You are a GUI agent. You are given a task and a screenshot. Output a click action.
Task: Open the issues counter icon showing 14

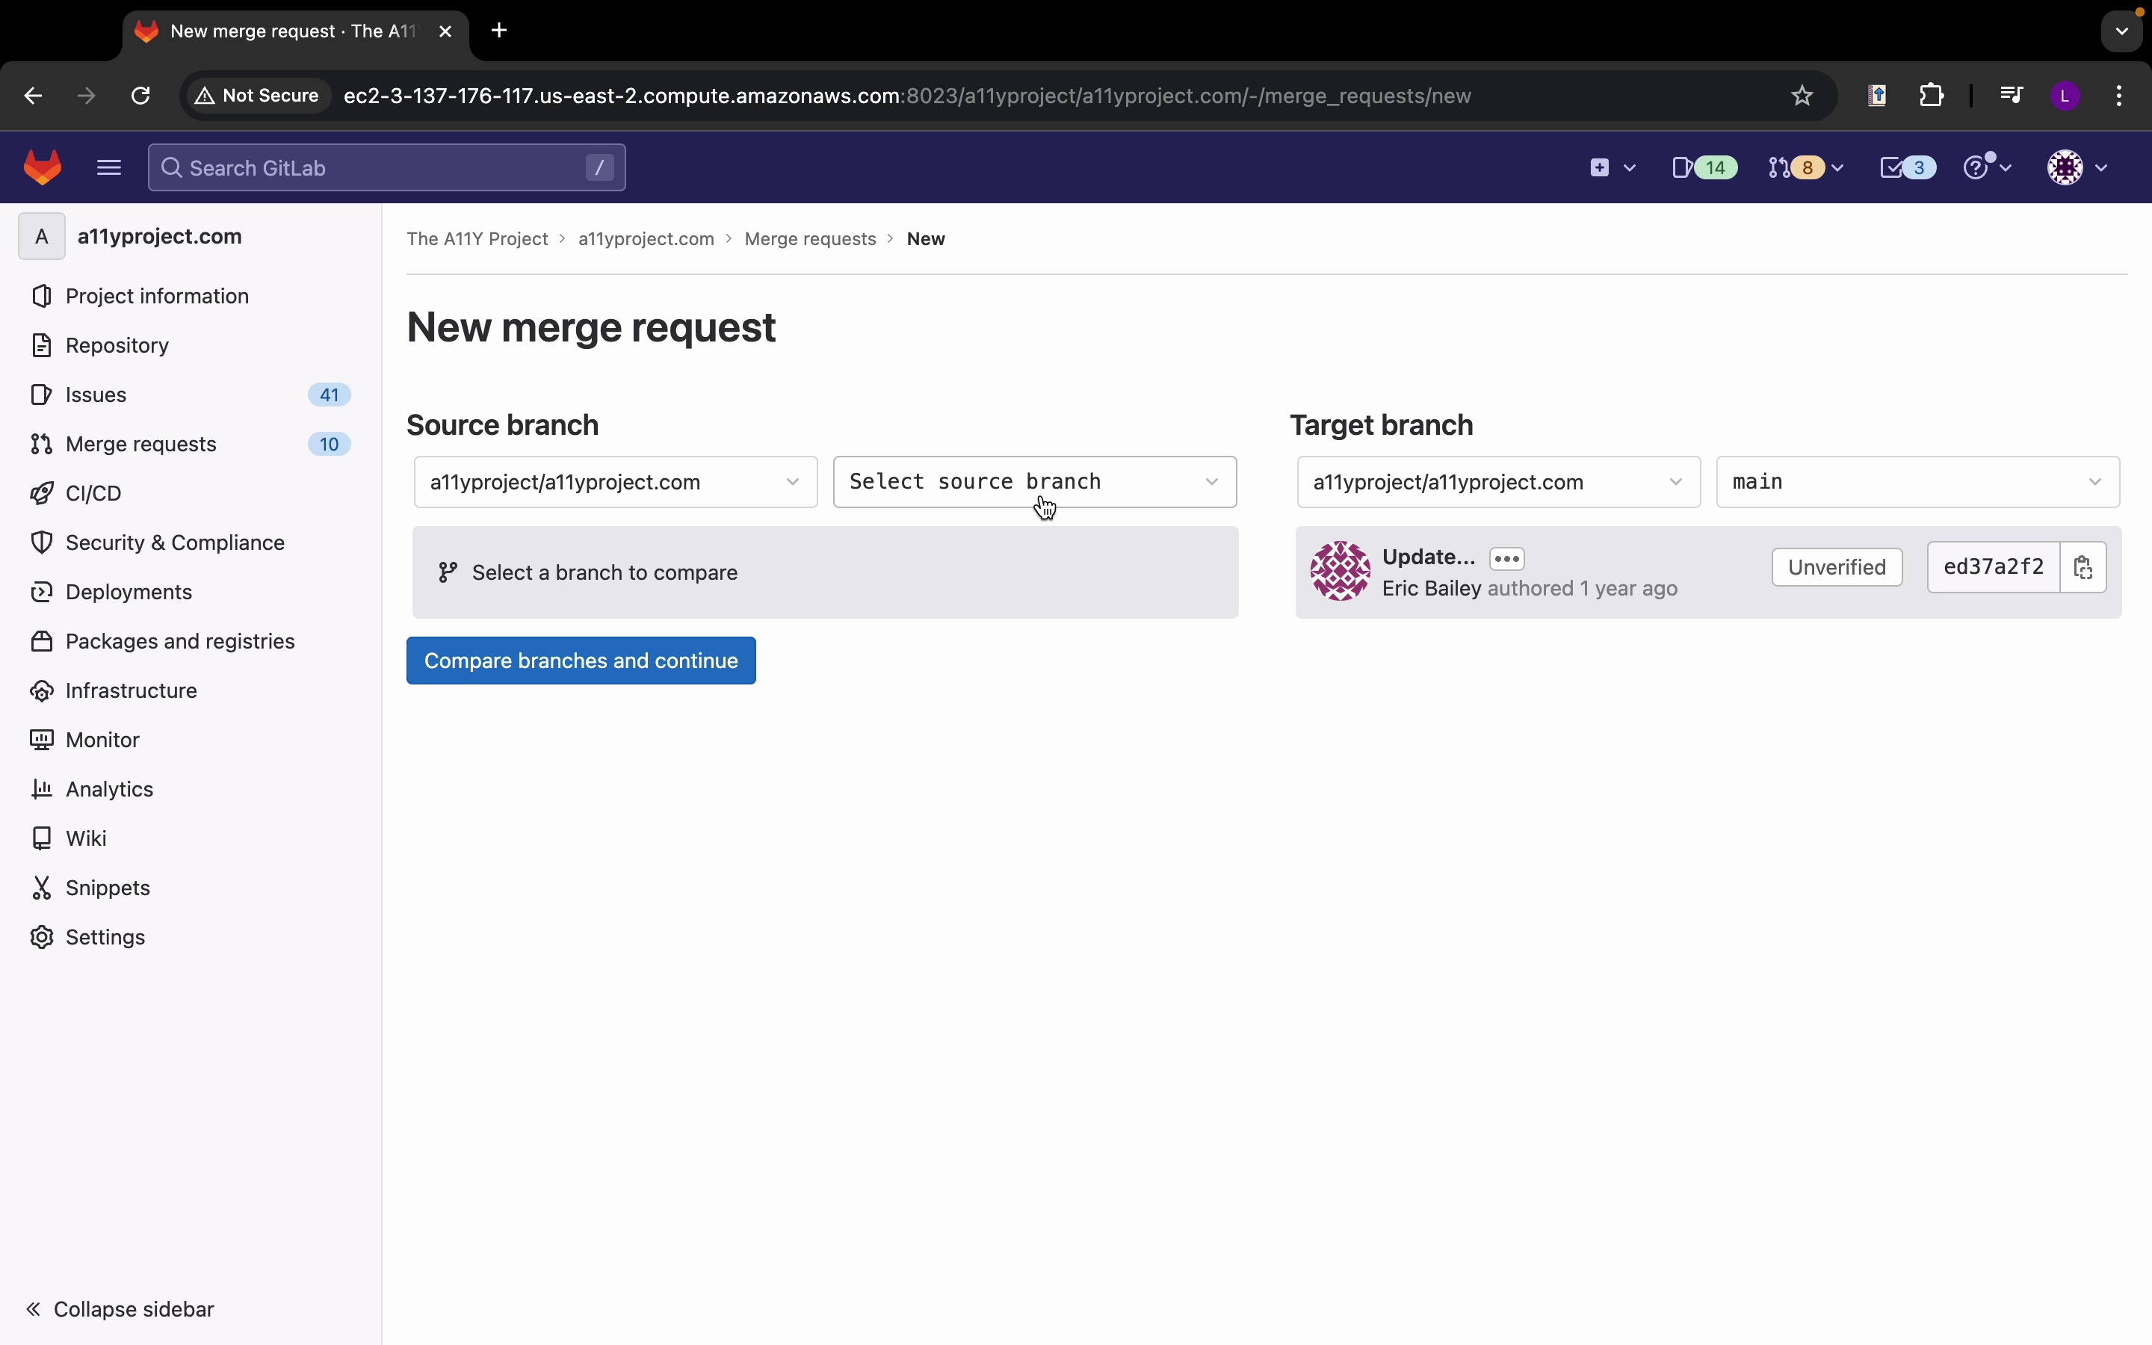pyautogui.click(x=1703, y=167)
